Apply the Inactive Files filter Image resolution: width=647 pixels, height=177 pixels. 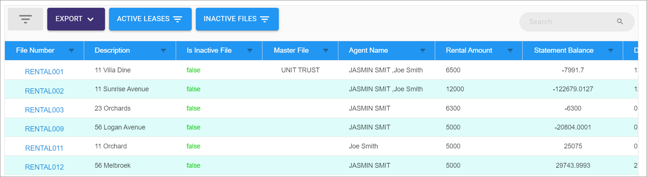(x=237, y=19)
